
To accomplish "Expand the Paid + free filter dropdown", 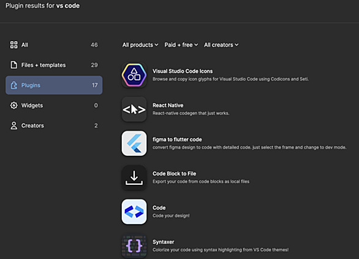I will (x=181, y=45).
